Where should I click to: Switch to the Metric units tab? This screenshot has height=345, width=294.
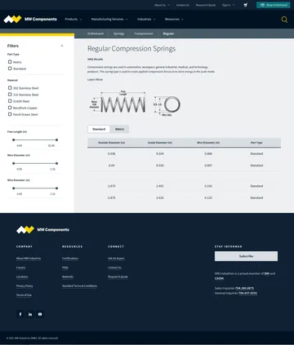(x=119, y=129)
